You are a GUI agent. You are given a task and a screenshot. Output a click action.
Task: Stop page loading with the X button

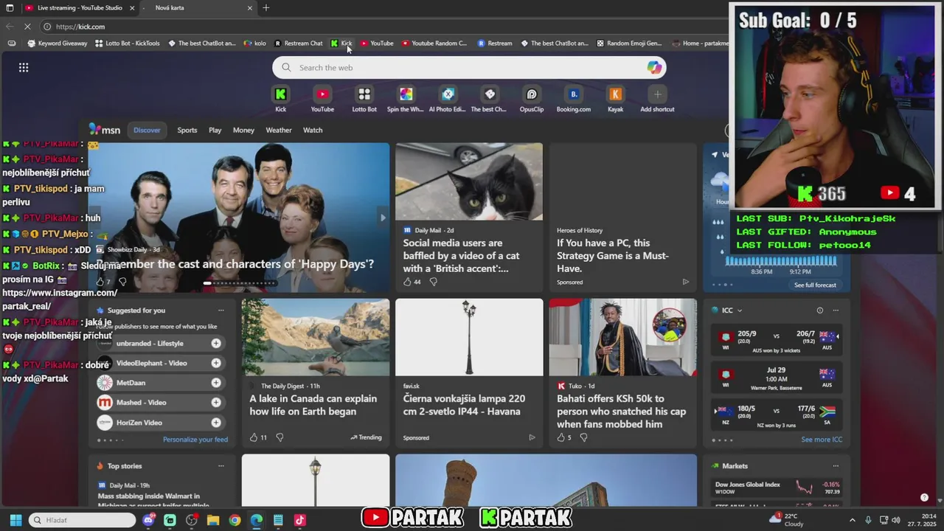[x=27, y=27]
